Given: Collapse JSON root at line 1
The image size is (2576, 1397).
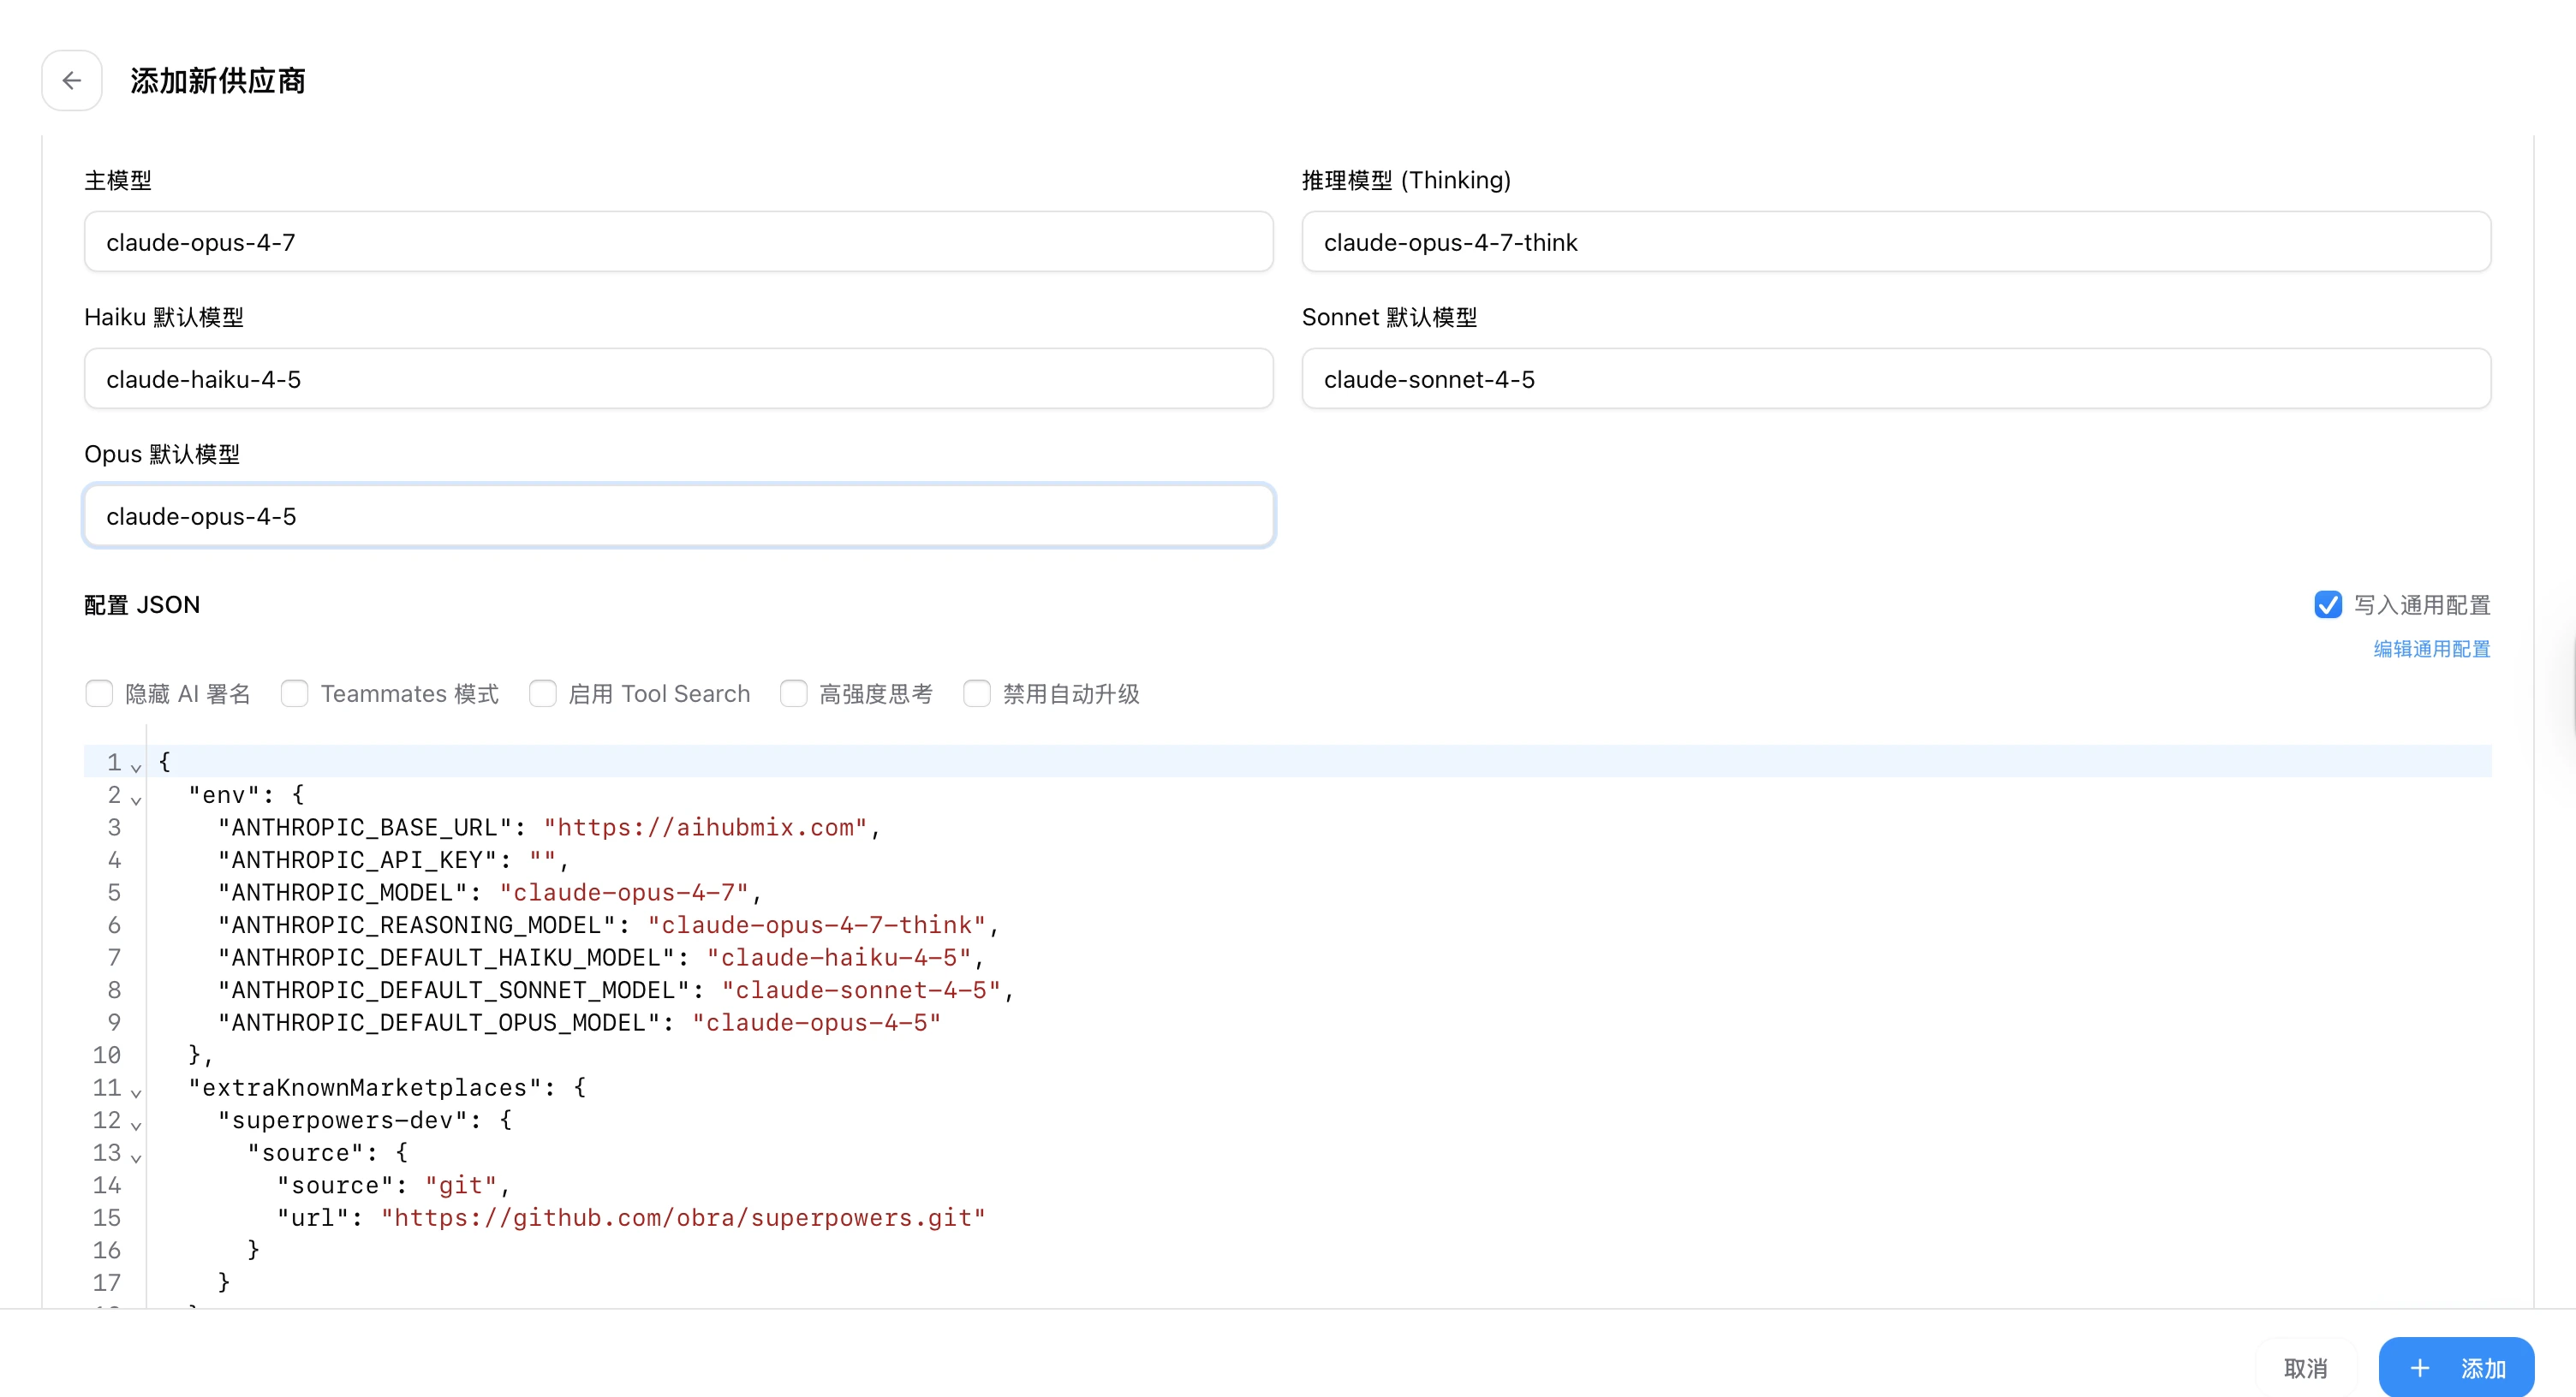Looking at the screenshot, I should tap(136, 766).
